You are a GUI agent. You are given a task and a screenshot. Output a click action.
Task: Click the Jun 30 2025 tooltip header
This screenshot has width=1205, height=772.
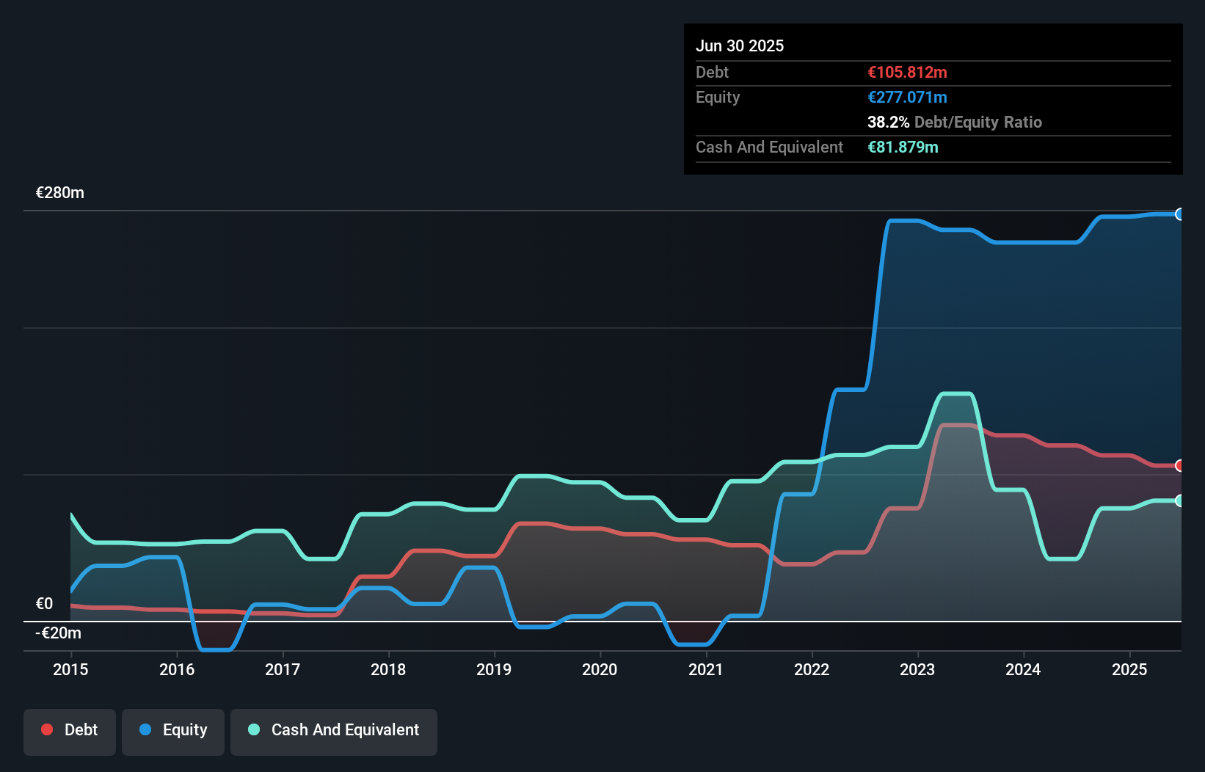coord(740,45)
